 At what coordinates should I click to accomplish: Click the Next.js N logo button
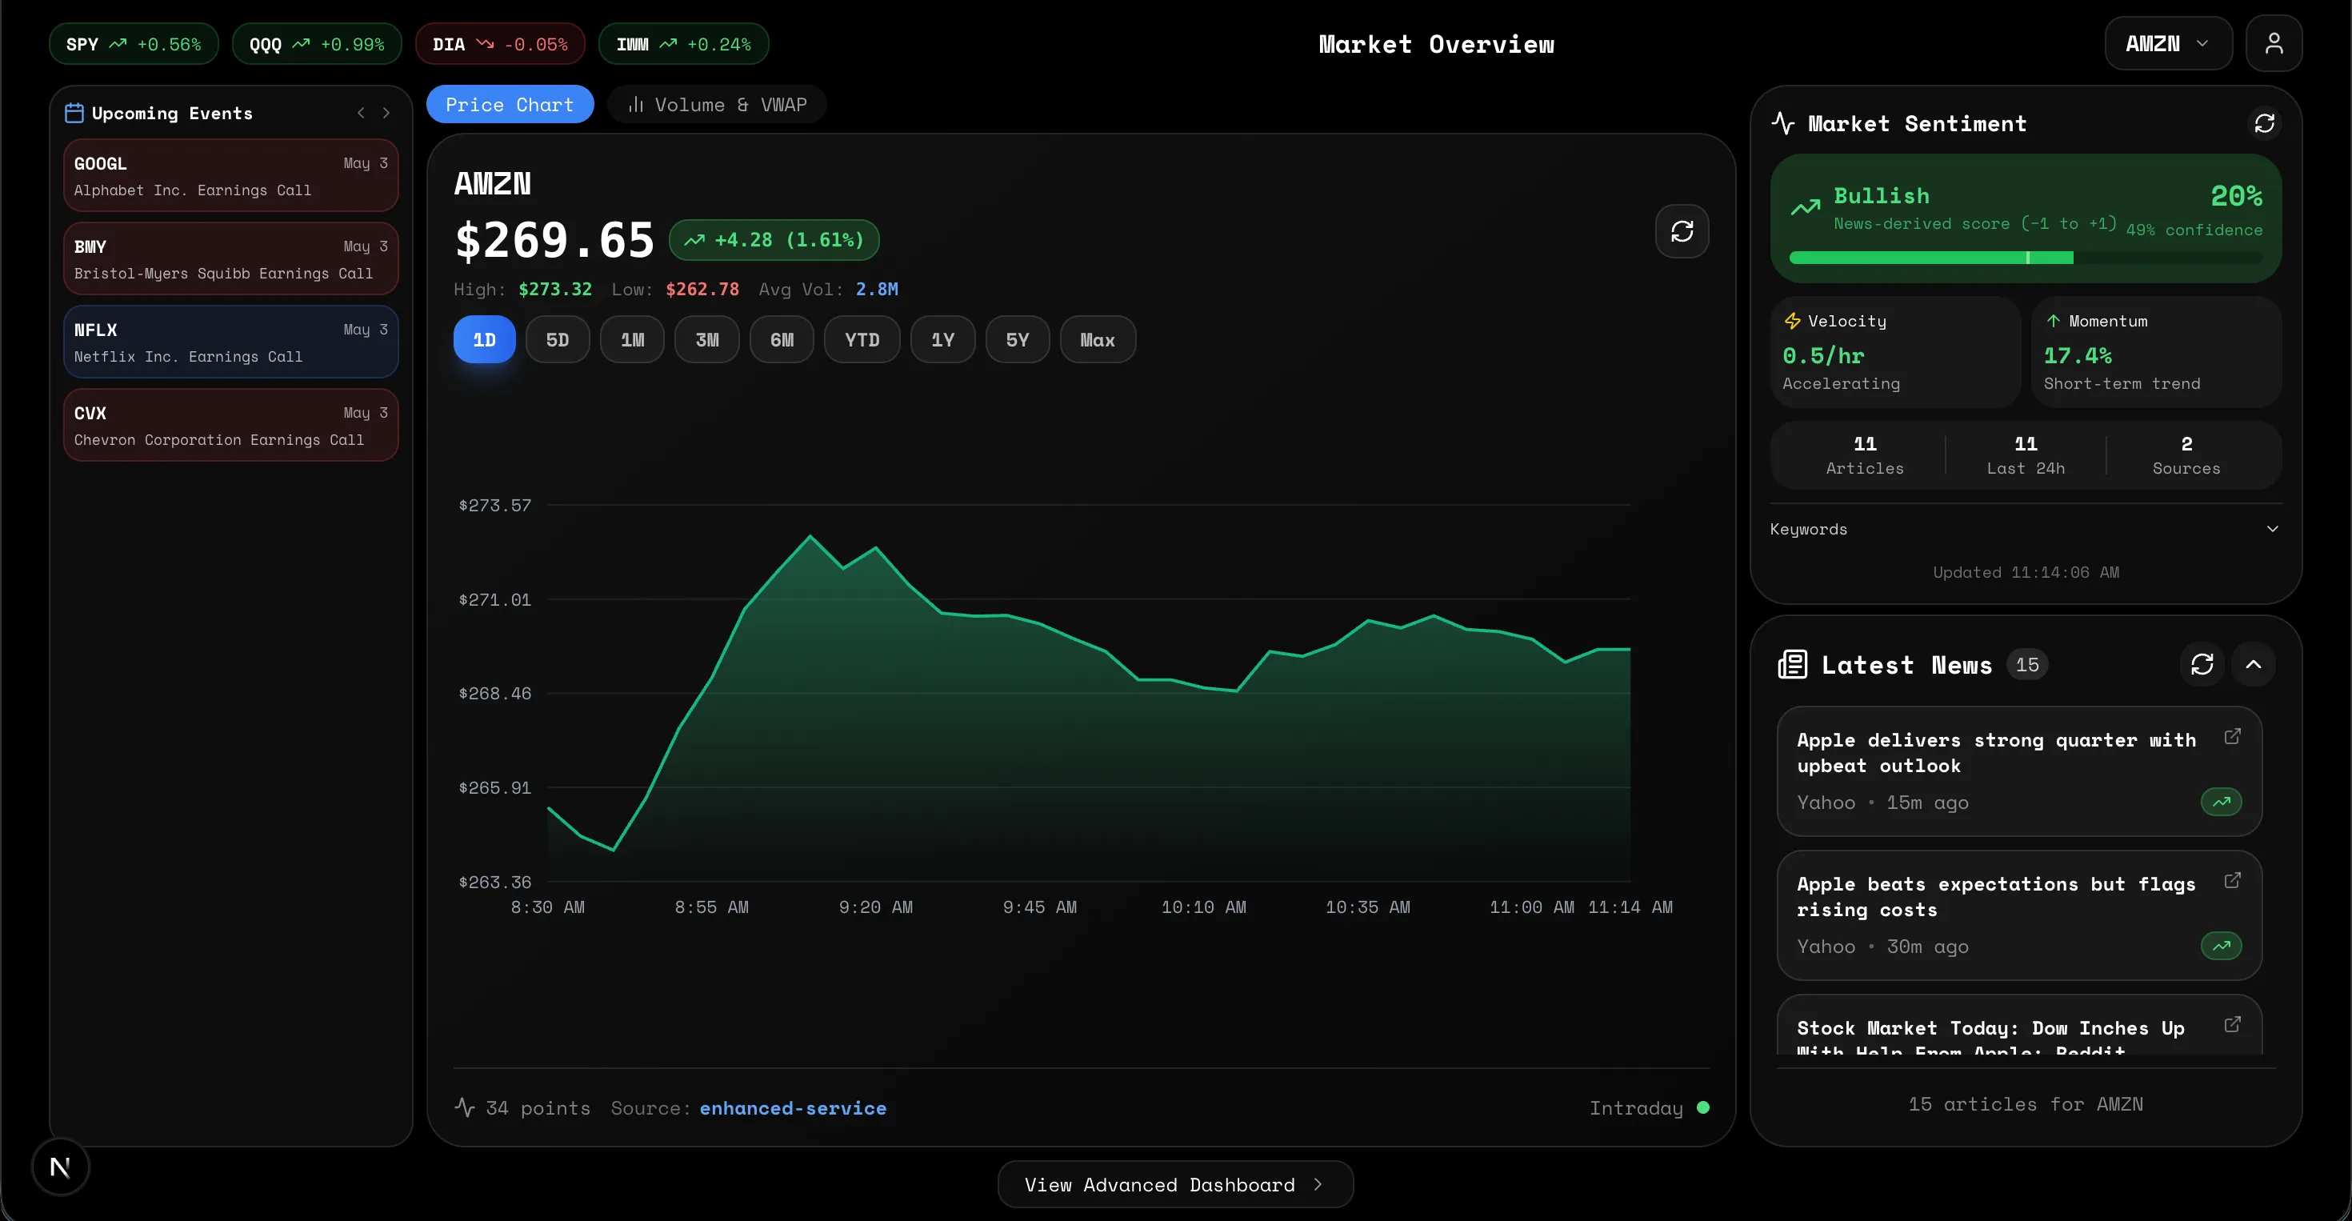60,1167
